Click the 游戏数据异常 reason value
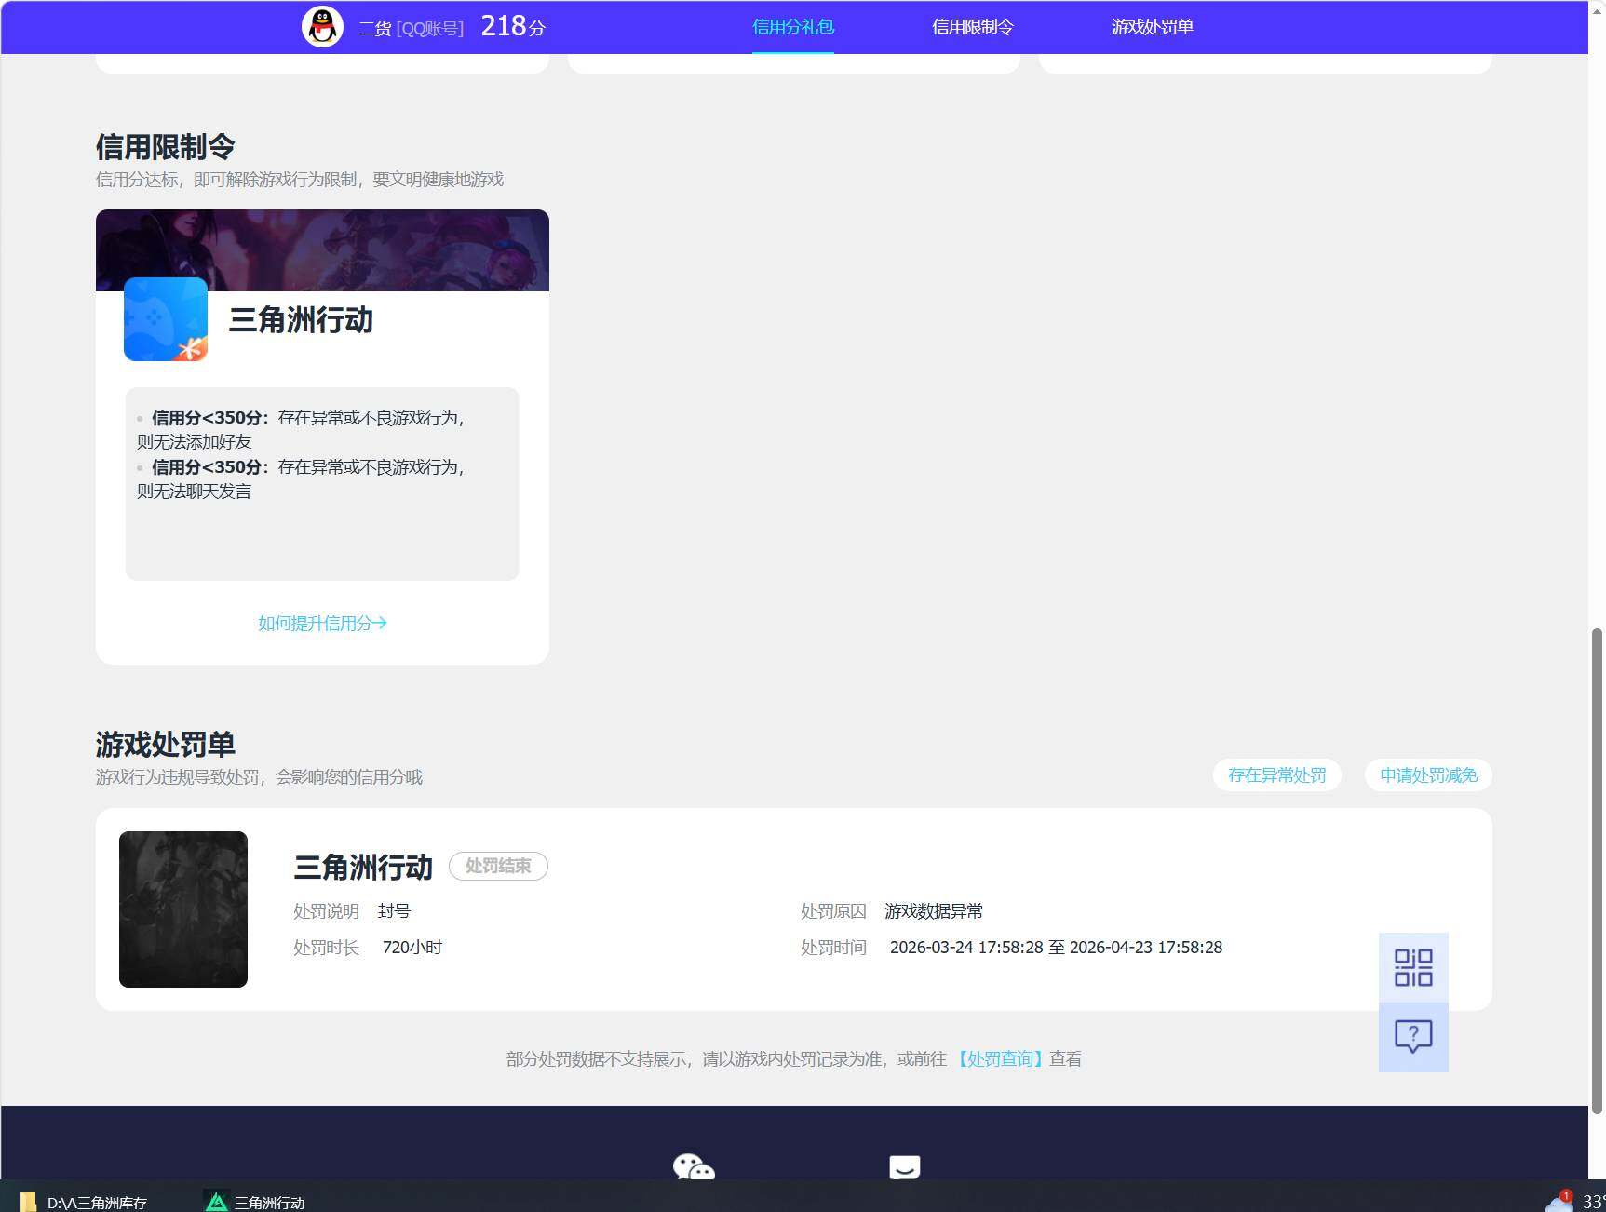The height and width of the screenshot is (1212, 1606). tap(934, 910)
